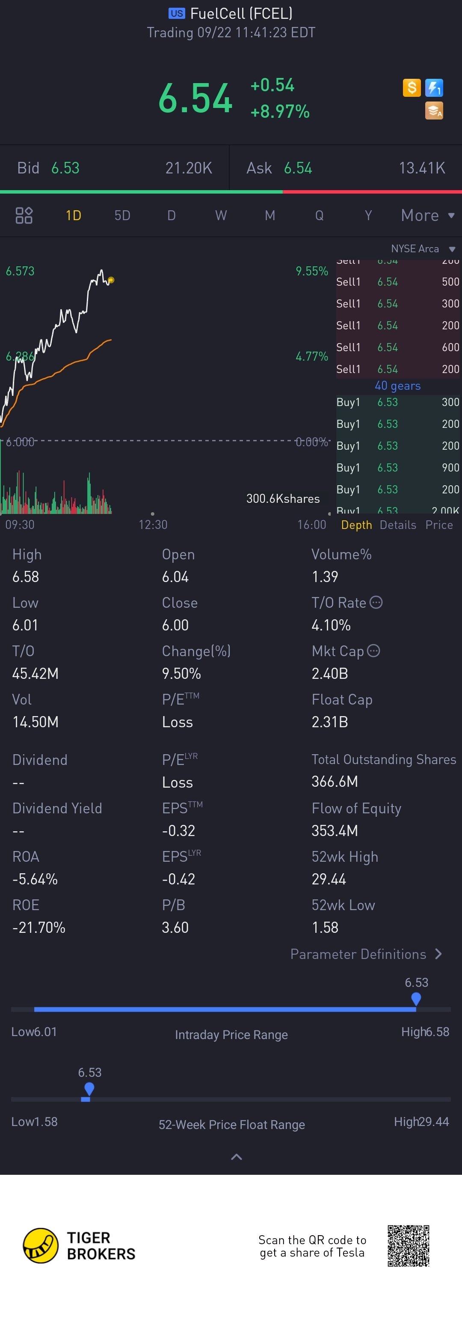Tap the P/B value 3.60
This screenshot has height=1317, width=462.
coord(175,927)
